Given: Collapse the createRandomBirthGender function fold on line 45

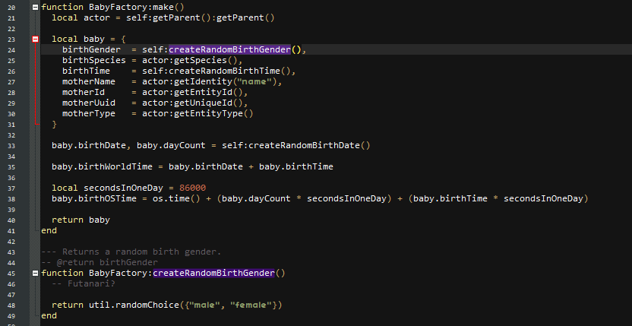Looking at the screenshot, I should (36, 273).
